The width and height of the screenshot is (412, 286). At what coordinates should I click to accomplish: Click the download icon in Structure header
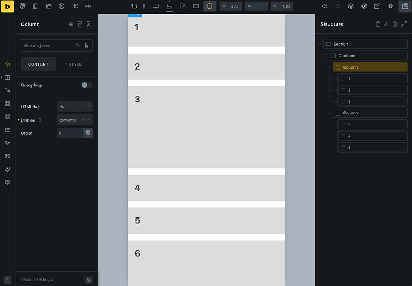[x=386, y=24]
